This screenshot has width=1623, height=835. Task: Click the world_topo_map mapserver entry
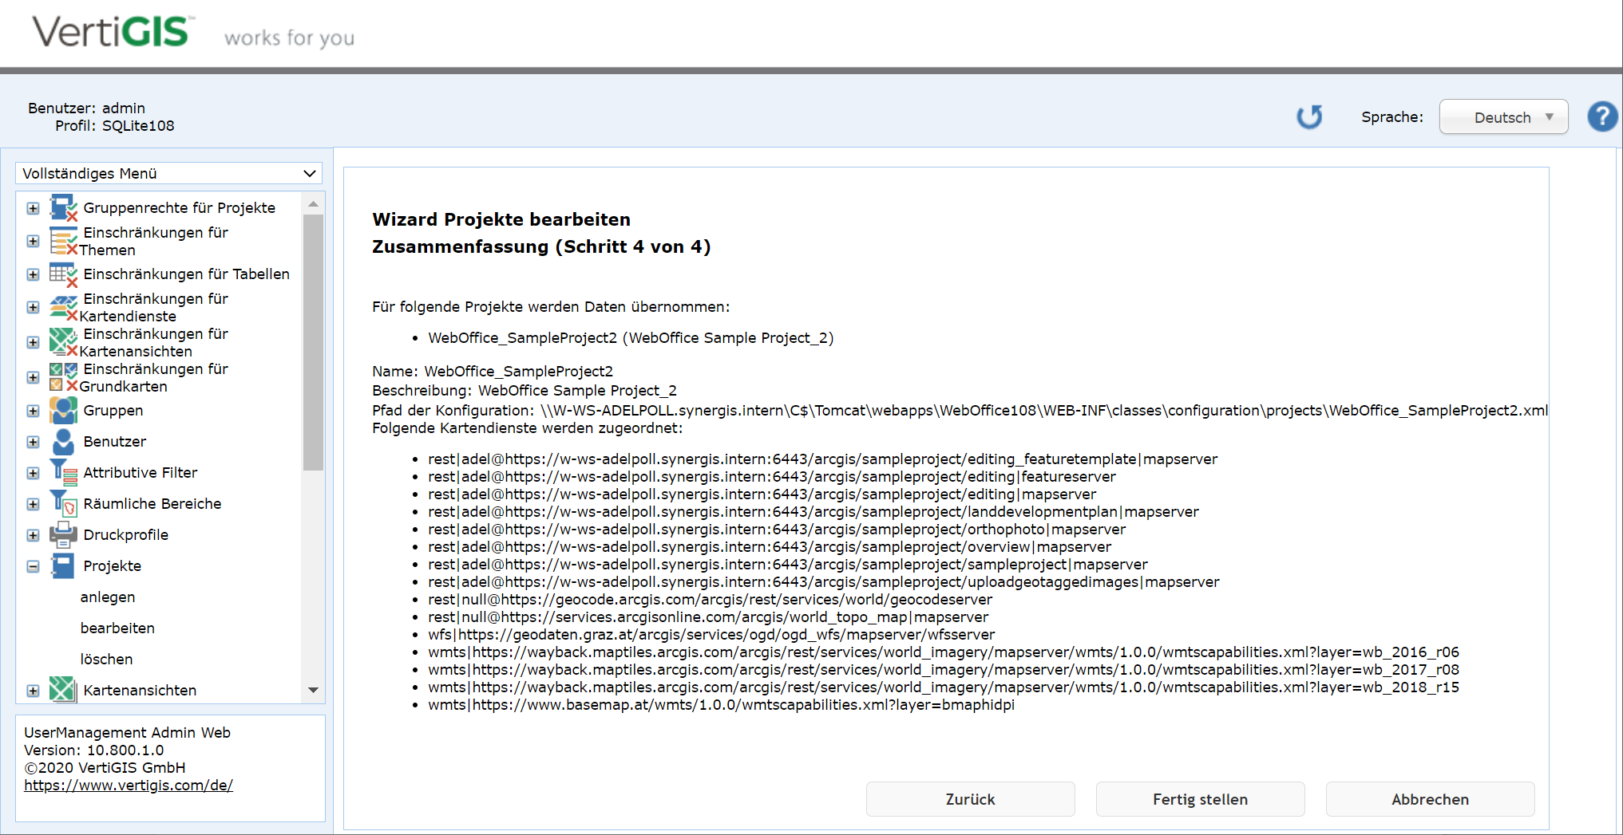[708, 617]
